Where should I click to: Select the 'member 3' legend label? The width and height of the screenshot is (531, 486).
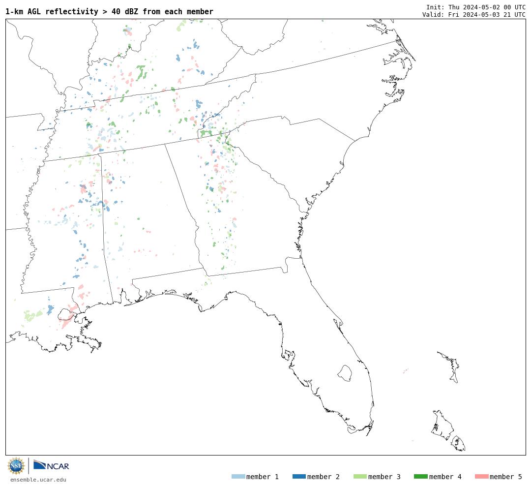[384, 477]
